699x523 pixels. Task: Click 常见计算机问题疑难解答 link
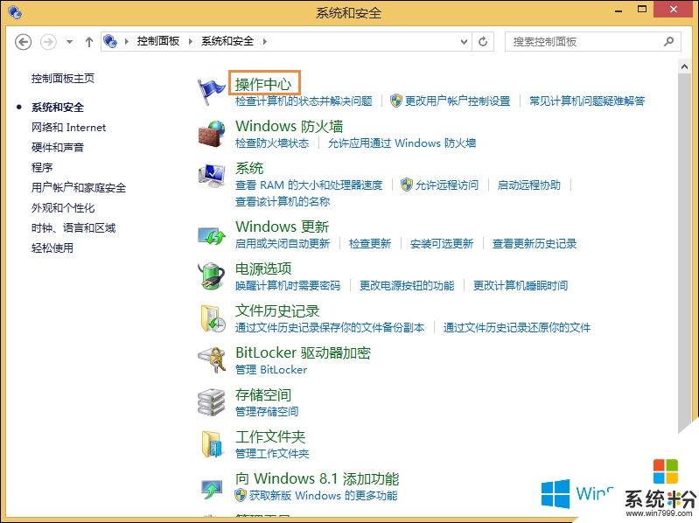pos(587,101)
